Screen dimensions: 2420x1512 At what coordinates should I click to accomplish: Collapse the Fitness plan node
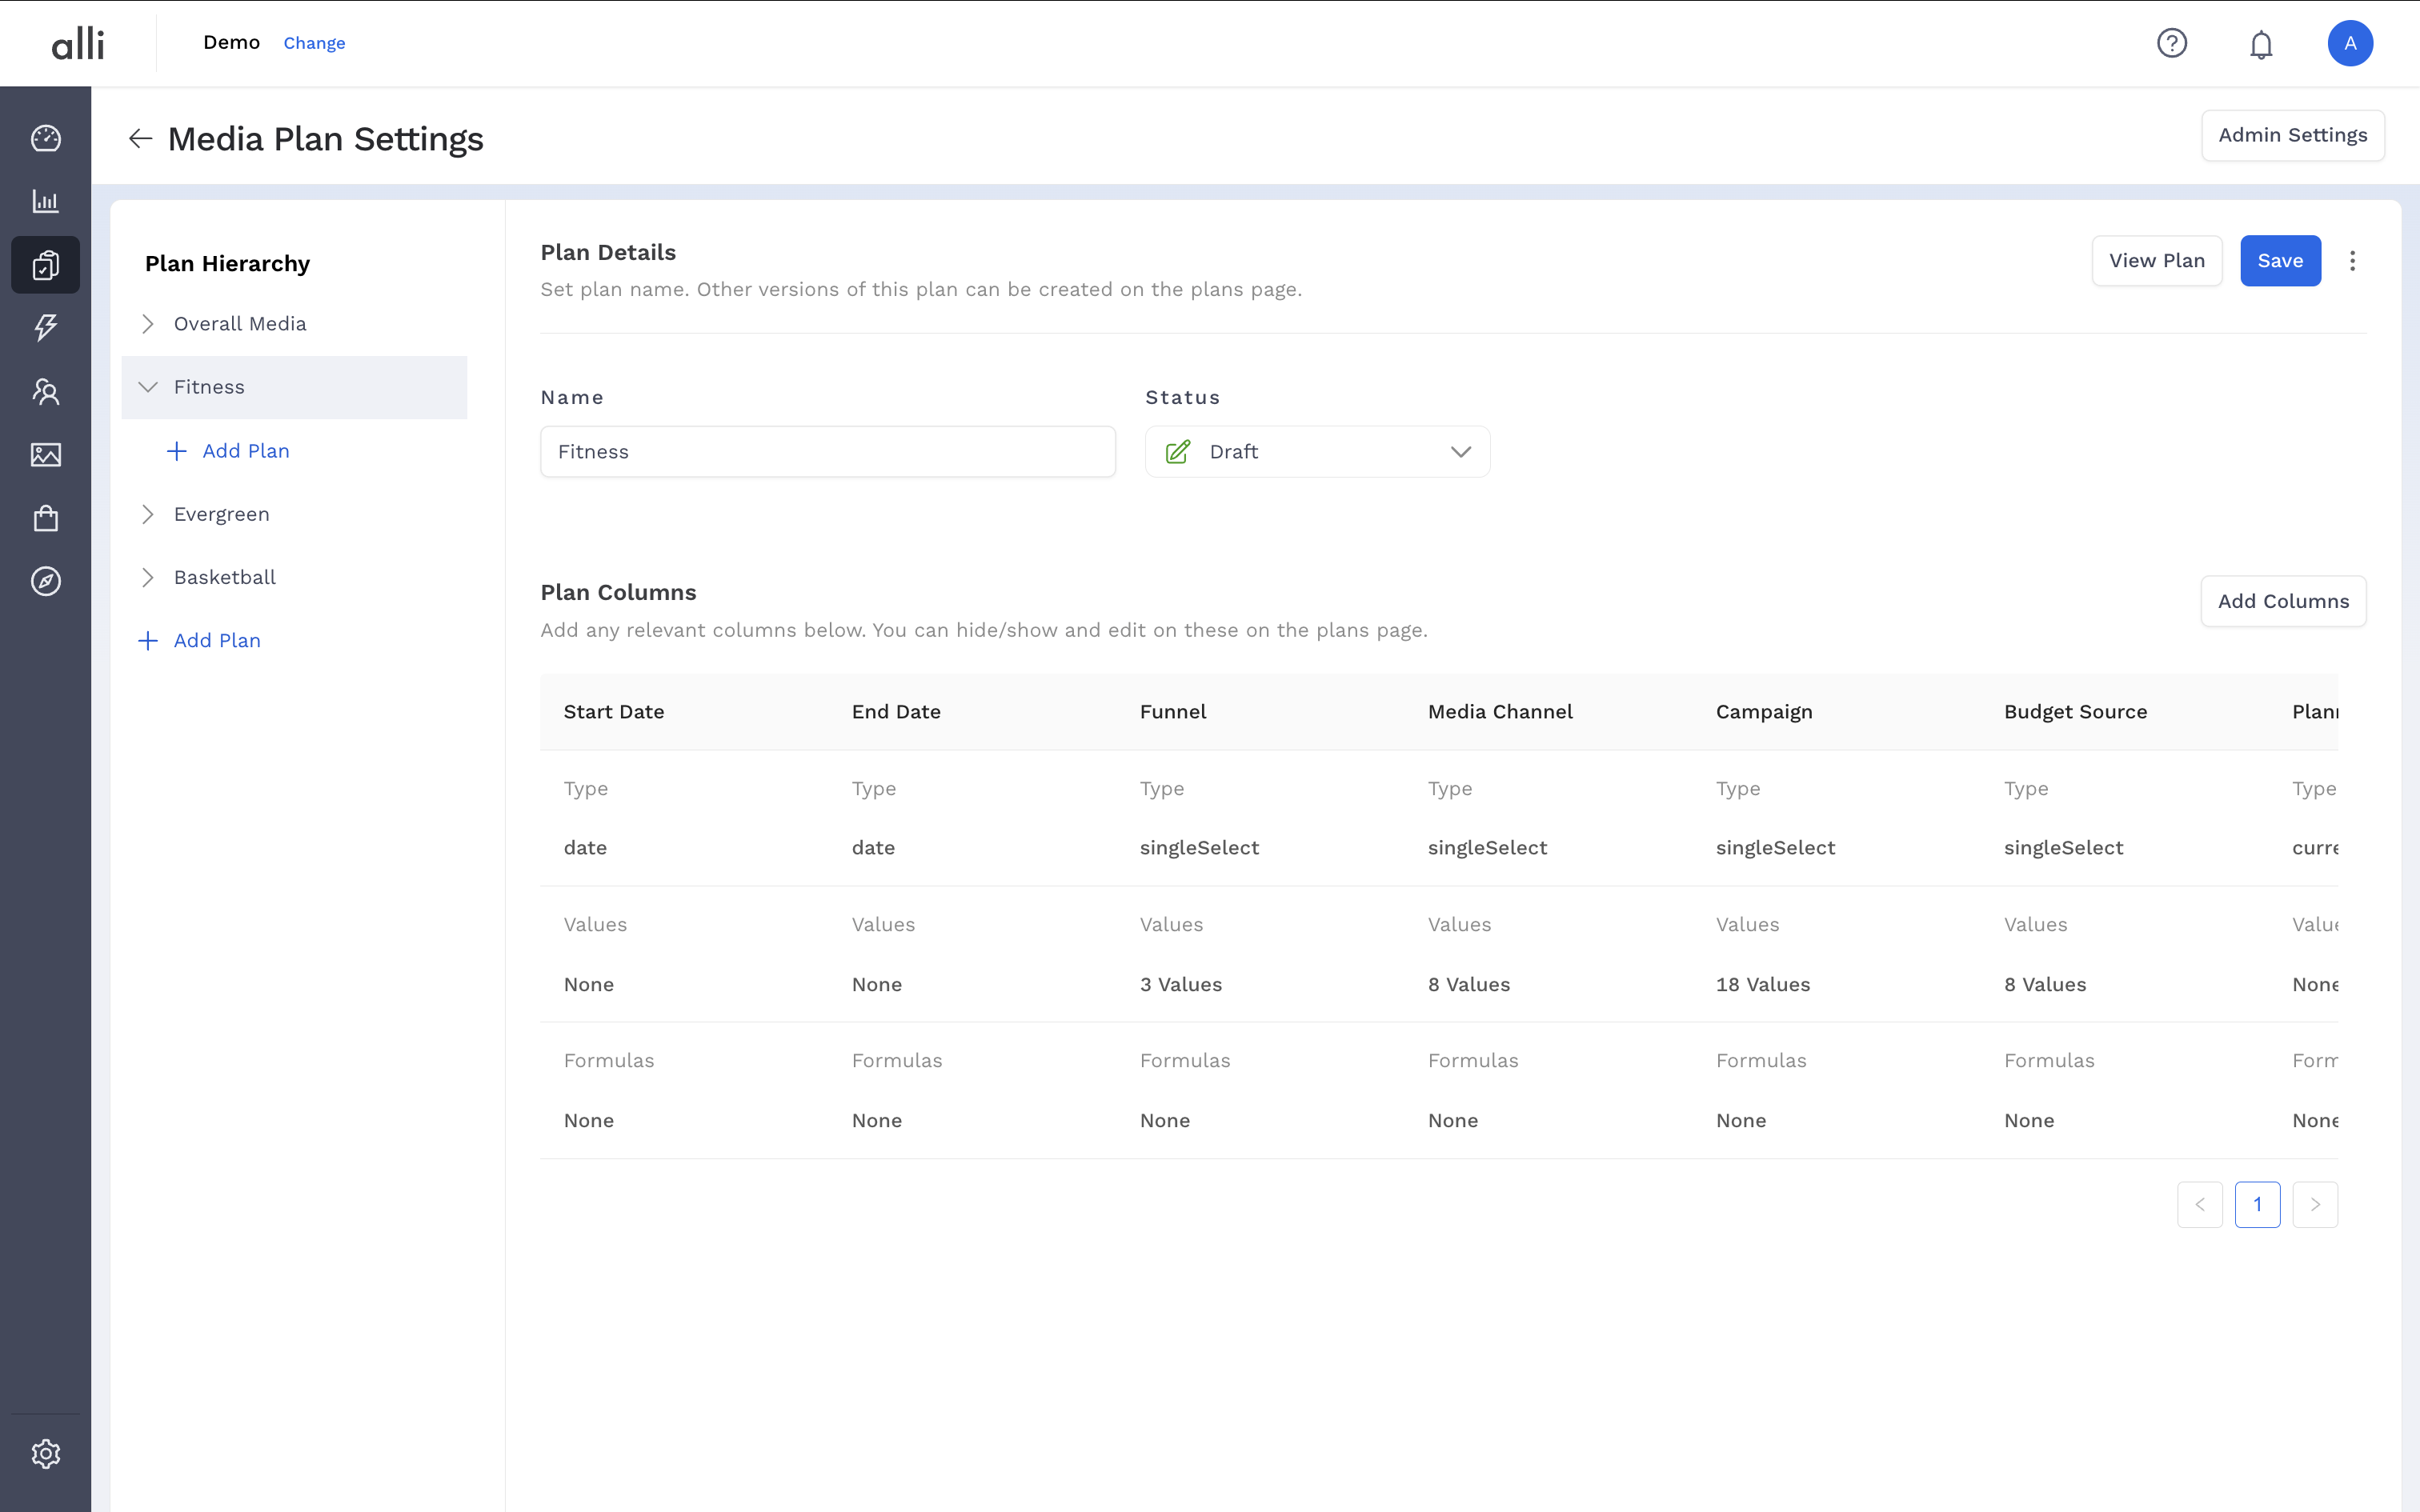point(148,387)
